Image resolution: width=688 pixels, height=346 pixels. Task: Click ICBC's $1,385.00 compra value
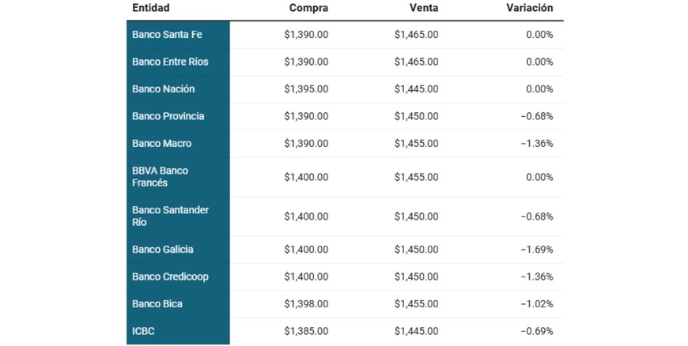pyautogui.click(x=306, y=331)
